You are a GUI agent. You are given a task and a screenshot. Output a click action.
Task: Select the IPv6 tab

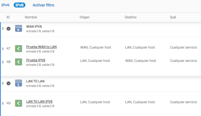19,5
